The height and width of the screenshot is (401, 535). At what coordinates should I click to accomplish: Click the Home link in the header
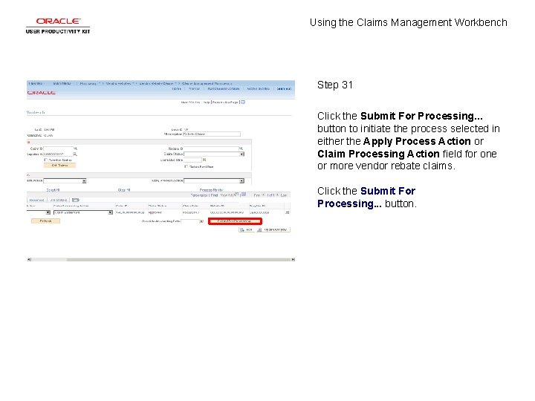[177, 88]
